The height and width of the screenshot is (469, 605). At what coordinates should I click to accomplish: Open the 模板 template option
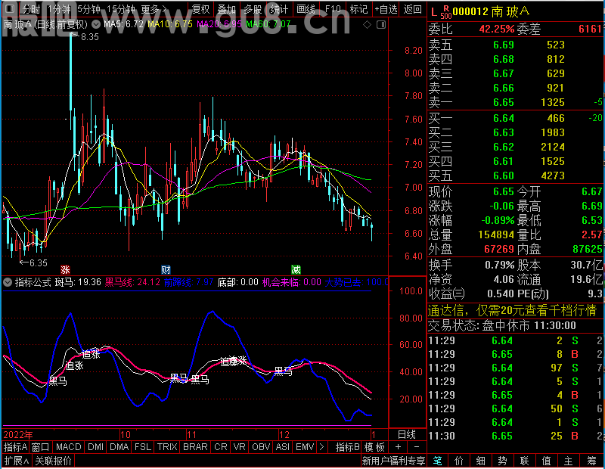[x=374, y=447]
